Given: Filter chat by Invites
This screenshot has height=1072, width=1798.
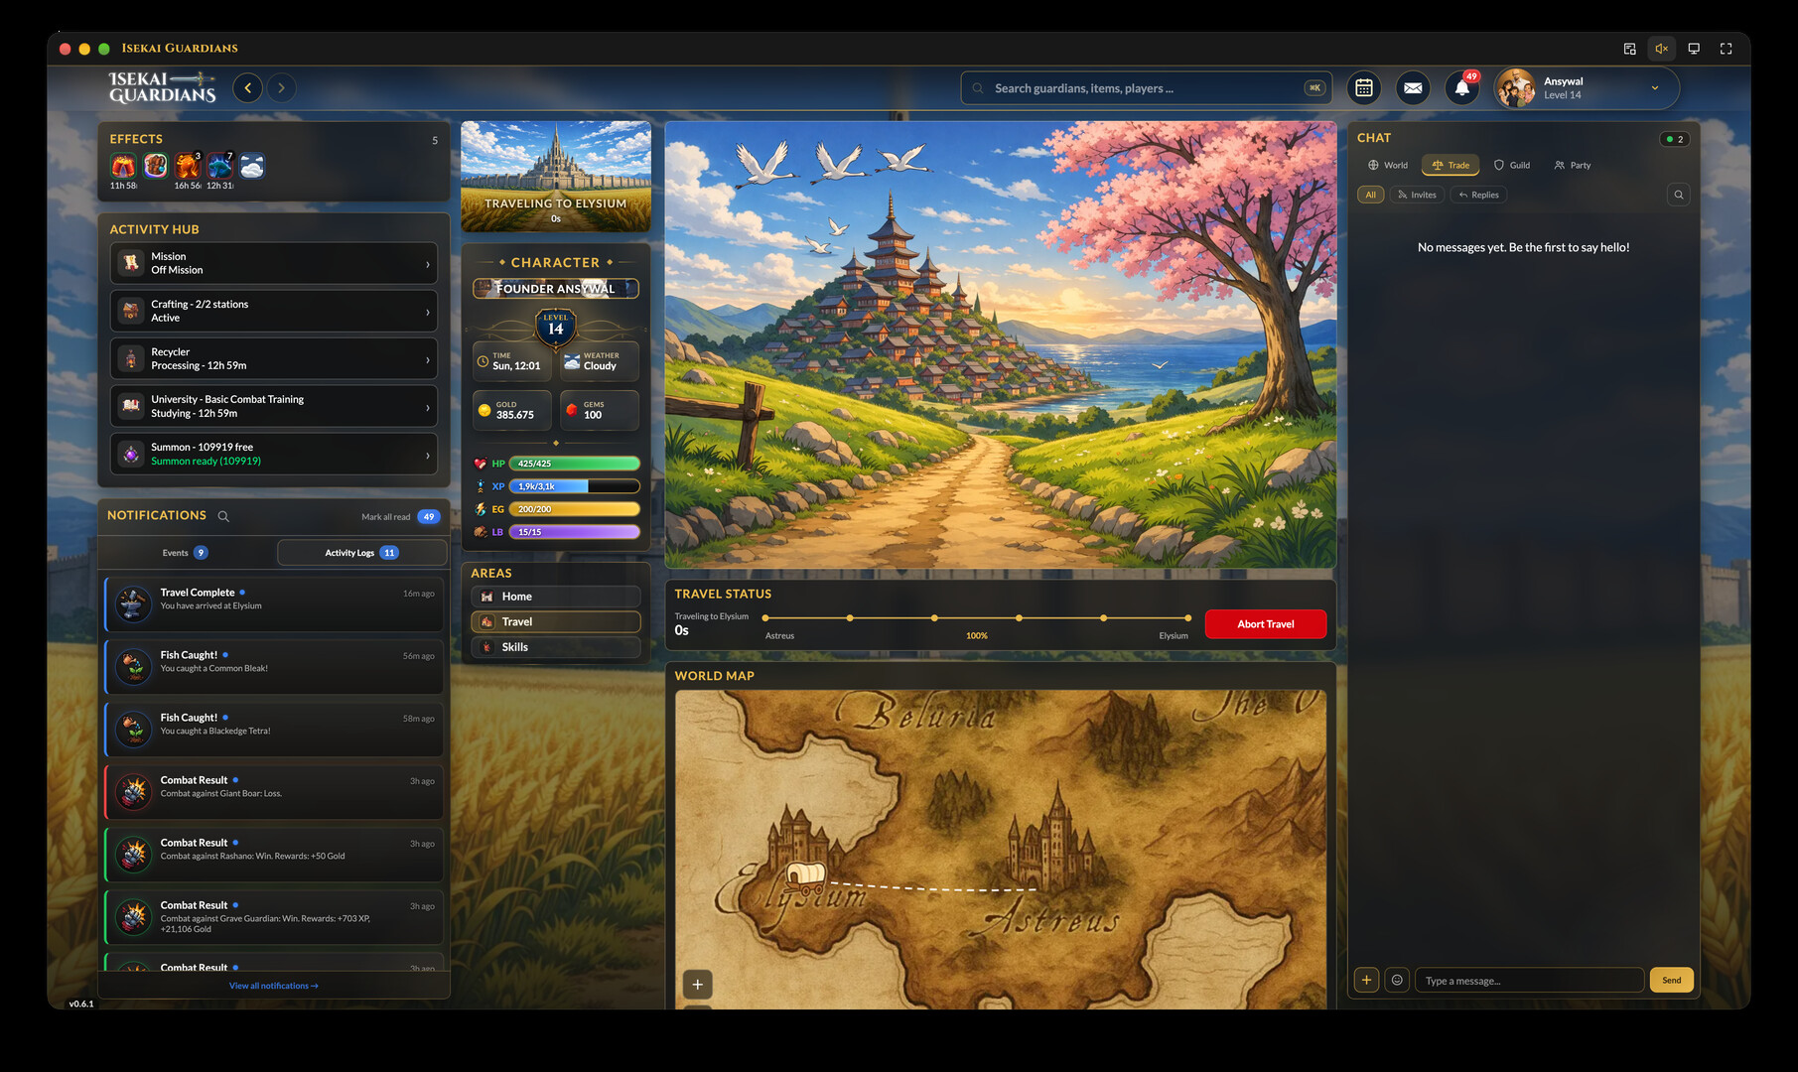Looking at the screenshot, I should click(x=1417, y=195).
